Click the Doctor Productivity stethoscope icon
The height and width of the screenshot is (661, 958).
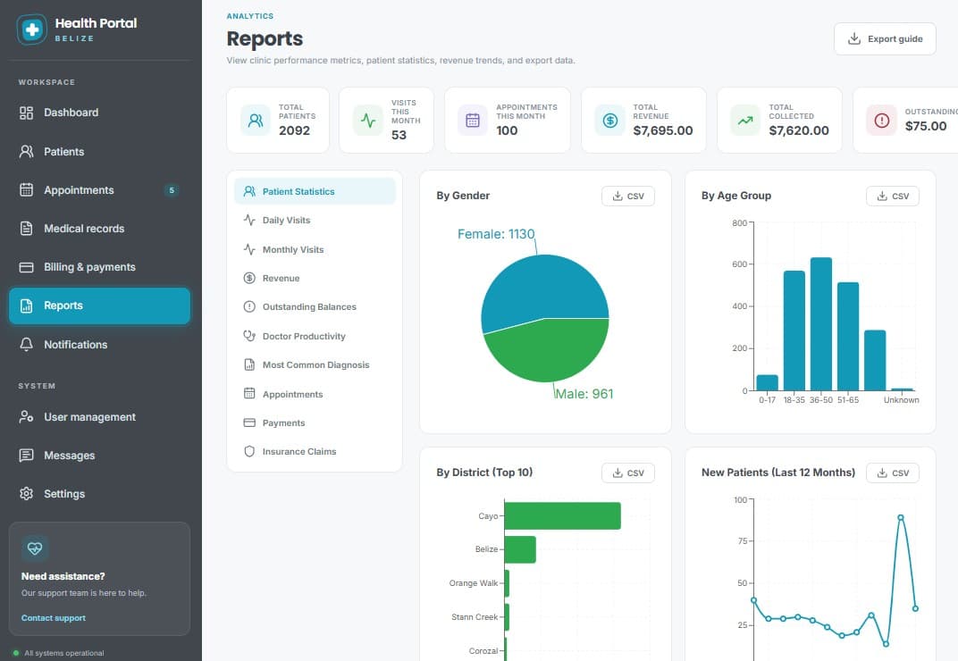pos(249,336)
